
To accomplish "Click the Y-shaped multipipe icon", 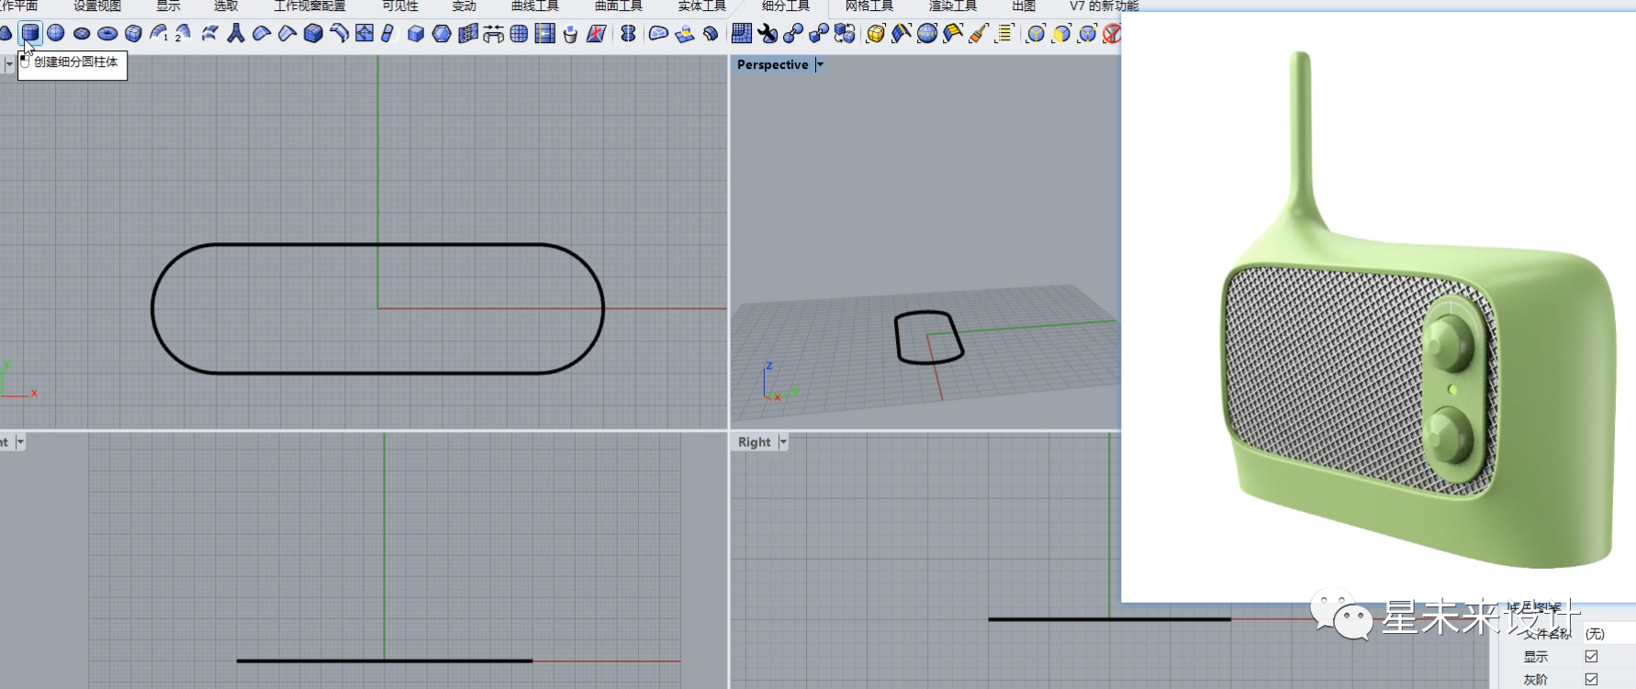I will coord(236,34).
